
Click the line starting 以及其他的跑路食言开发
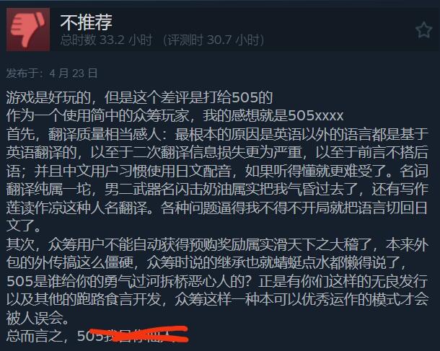(217, 299)
